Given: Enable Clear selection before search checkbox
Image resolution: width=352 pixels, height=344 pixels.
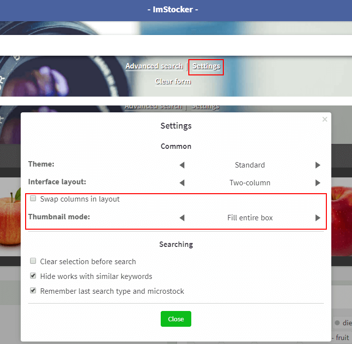Looking at the screenshot, I should click(33, 261).
